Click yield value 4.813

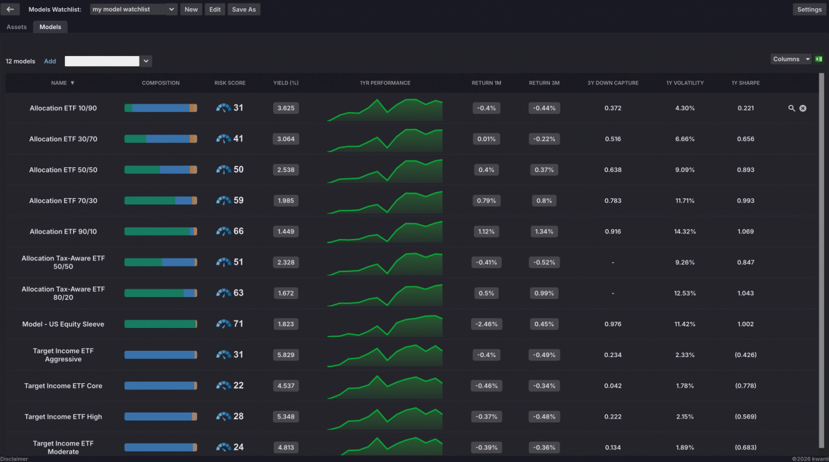(285, 447)
